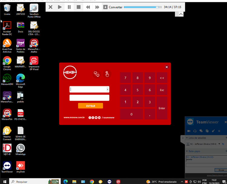Click the Facebook icon in Menew footer
The width and height of the screenshot is (227, 184).
click(93, 118)
